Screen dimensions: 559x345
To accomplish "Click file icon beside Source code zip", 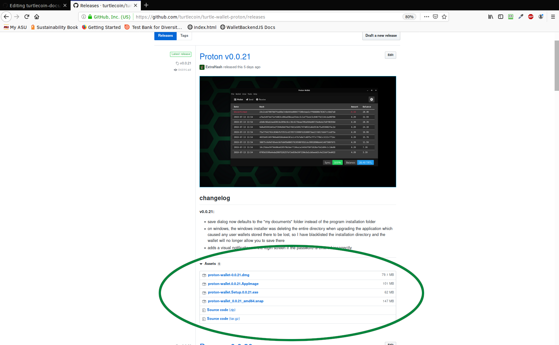I will coord(204,310).
